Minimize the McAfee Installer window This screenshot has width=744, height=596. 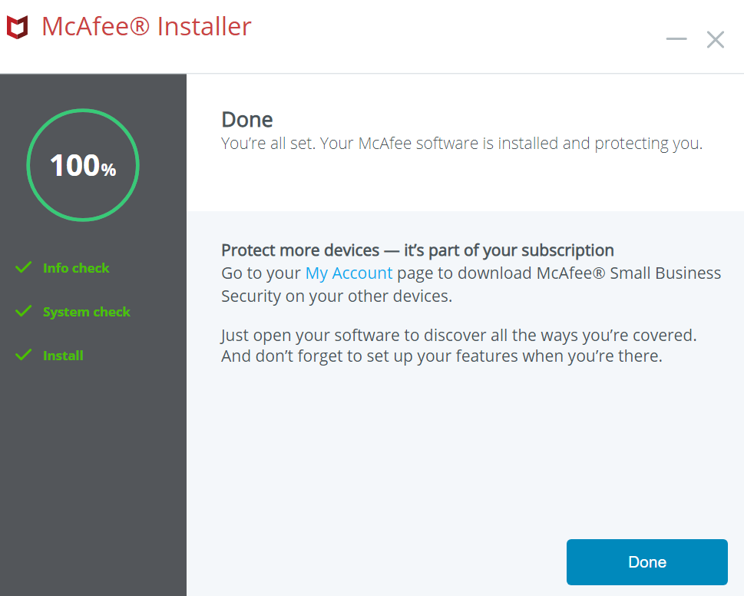click(676, 38)
